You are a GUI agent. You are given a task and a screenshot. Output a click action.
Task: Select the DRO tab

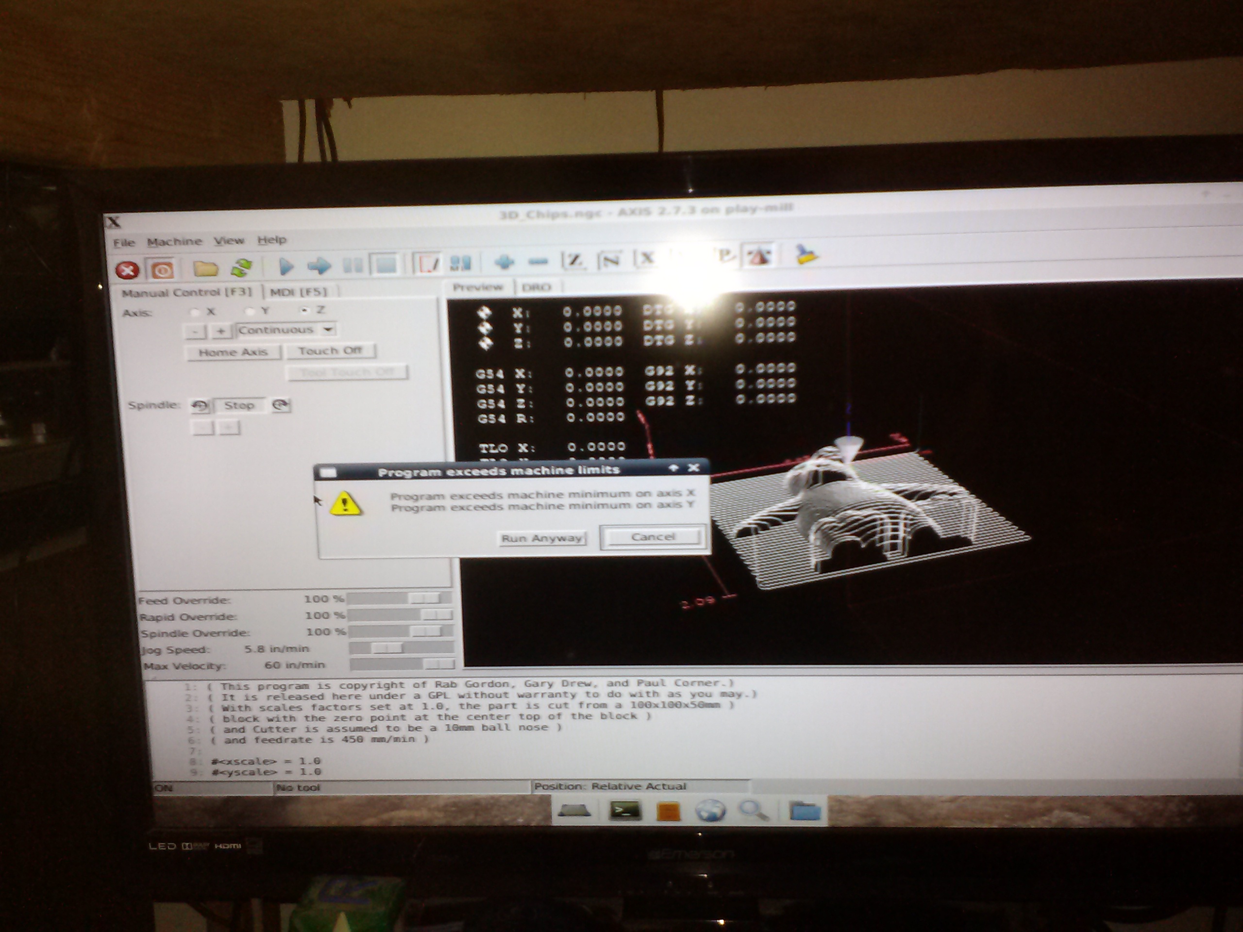tap(537, 286)
